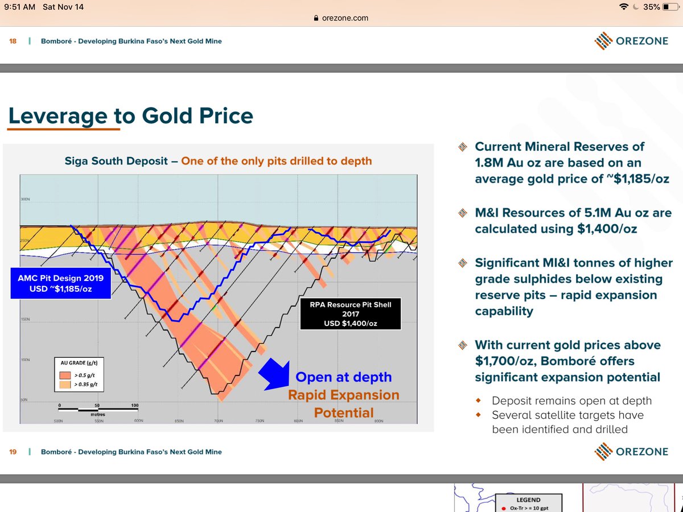Click the RPA Resource Pit Shell 2017 label
Viewport: 683px width, 512px height.
[350, 313]
